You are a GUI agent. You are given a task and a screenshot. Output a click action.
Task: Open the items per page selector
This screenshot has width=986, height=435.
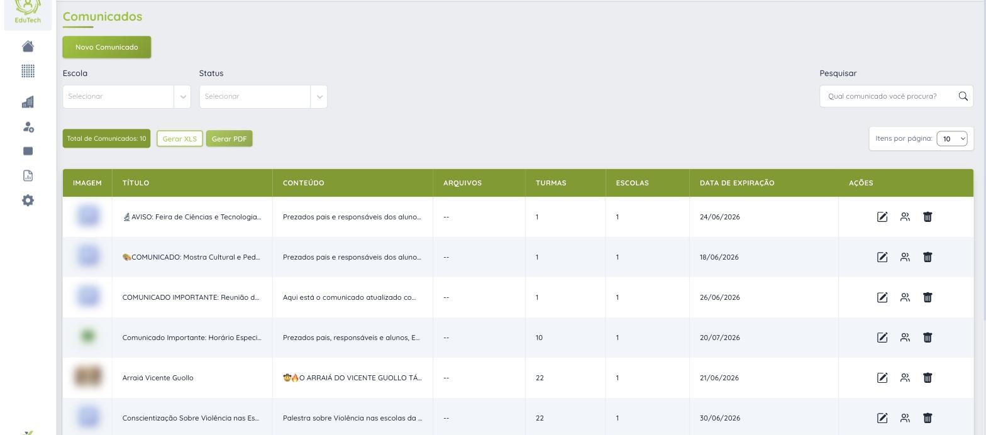coord(951,139)
